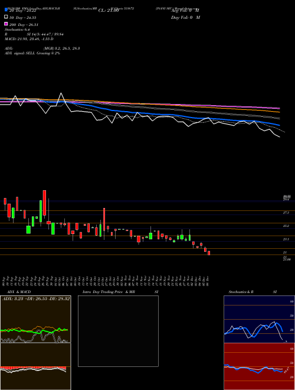Image resolution: width=295 pixels, height=390 pixels.
Task: Click 'Intra Day Trading Price & MR' title
Action: [x=109, y=292]
